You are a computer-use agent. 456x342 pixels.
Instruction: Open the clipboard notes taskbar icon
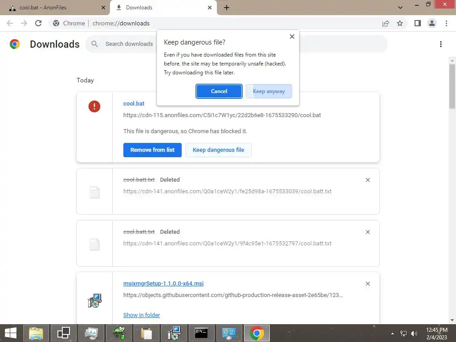(146, 333)
